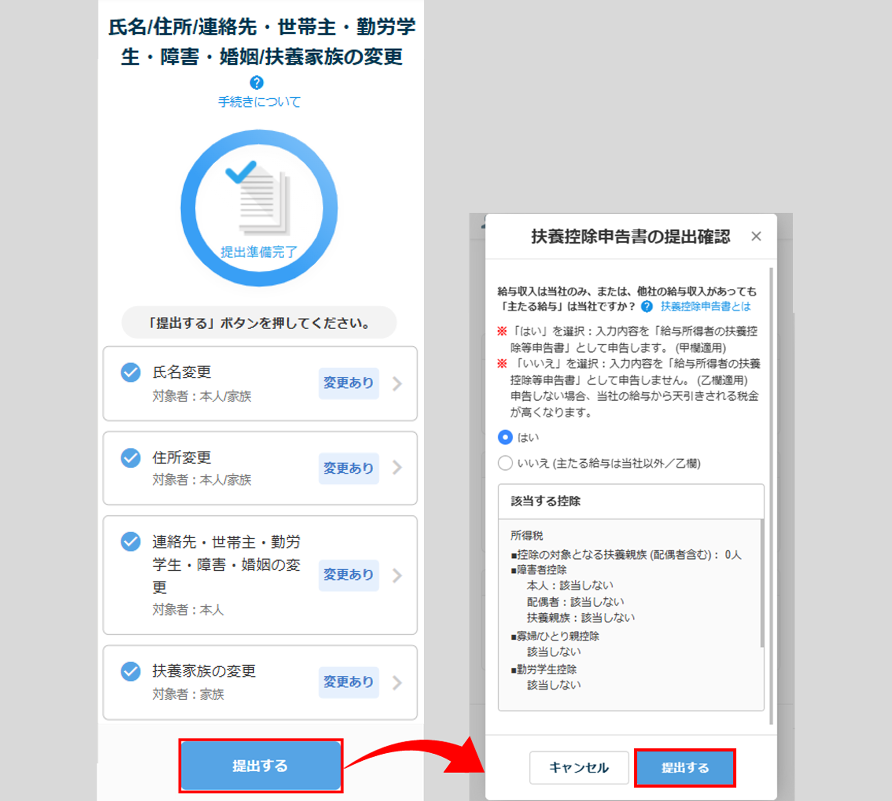Click the 提出準備完了 circular document icon
Image resolution: width=892 pixels, height=801 pixels.
point(259,208)
